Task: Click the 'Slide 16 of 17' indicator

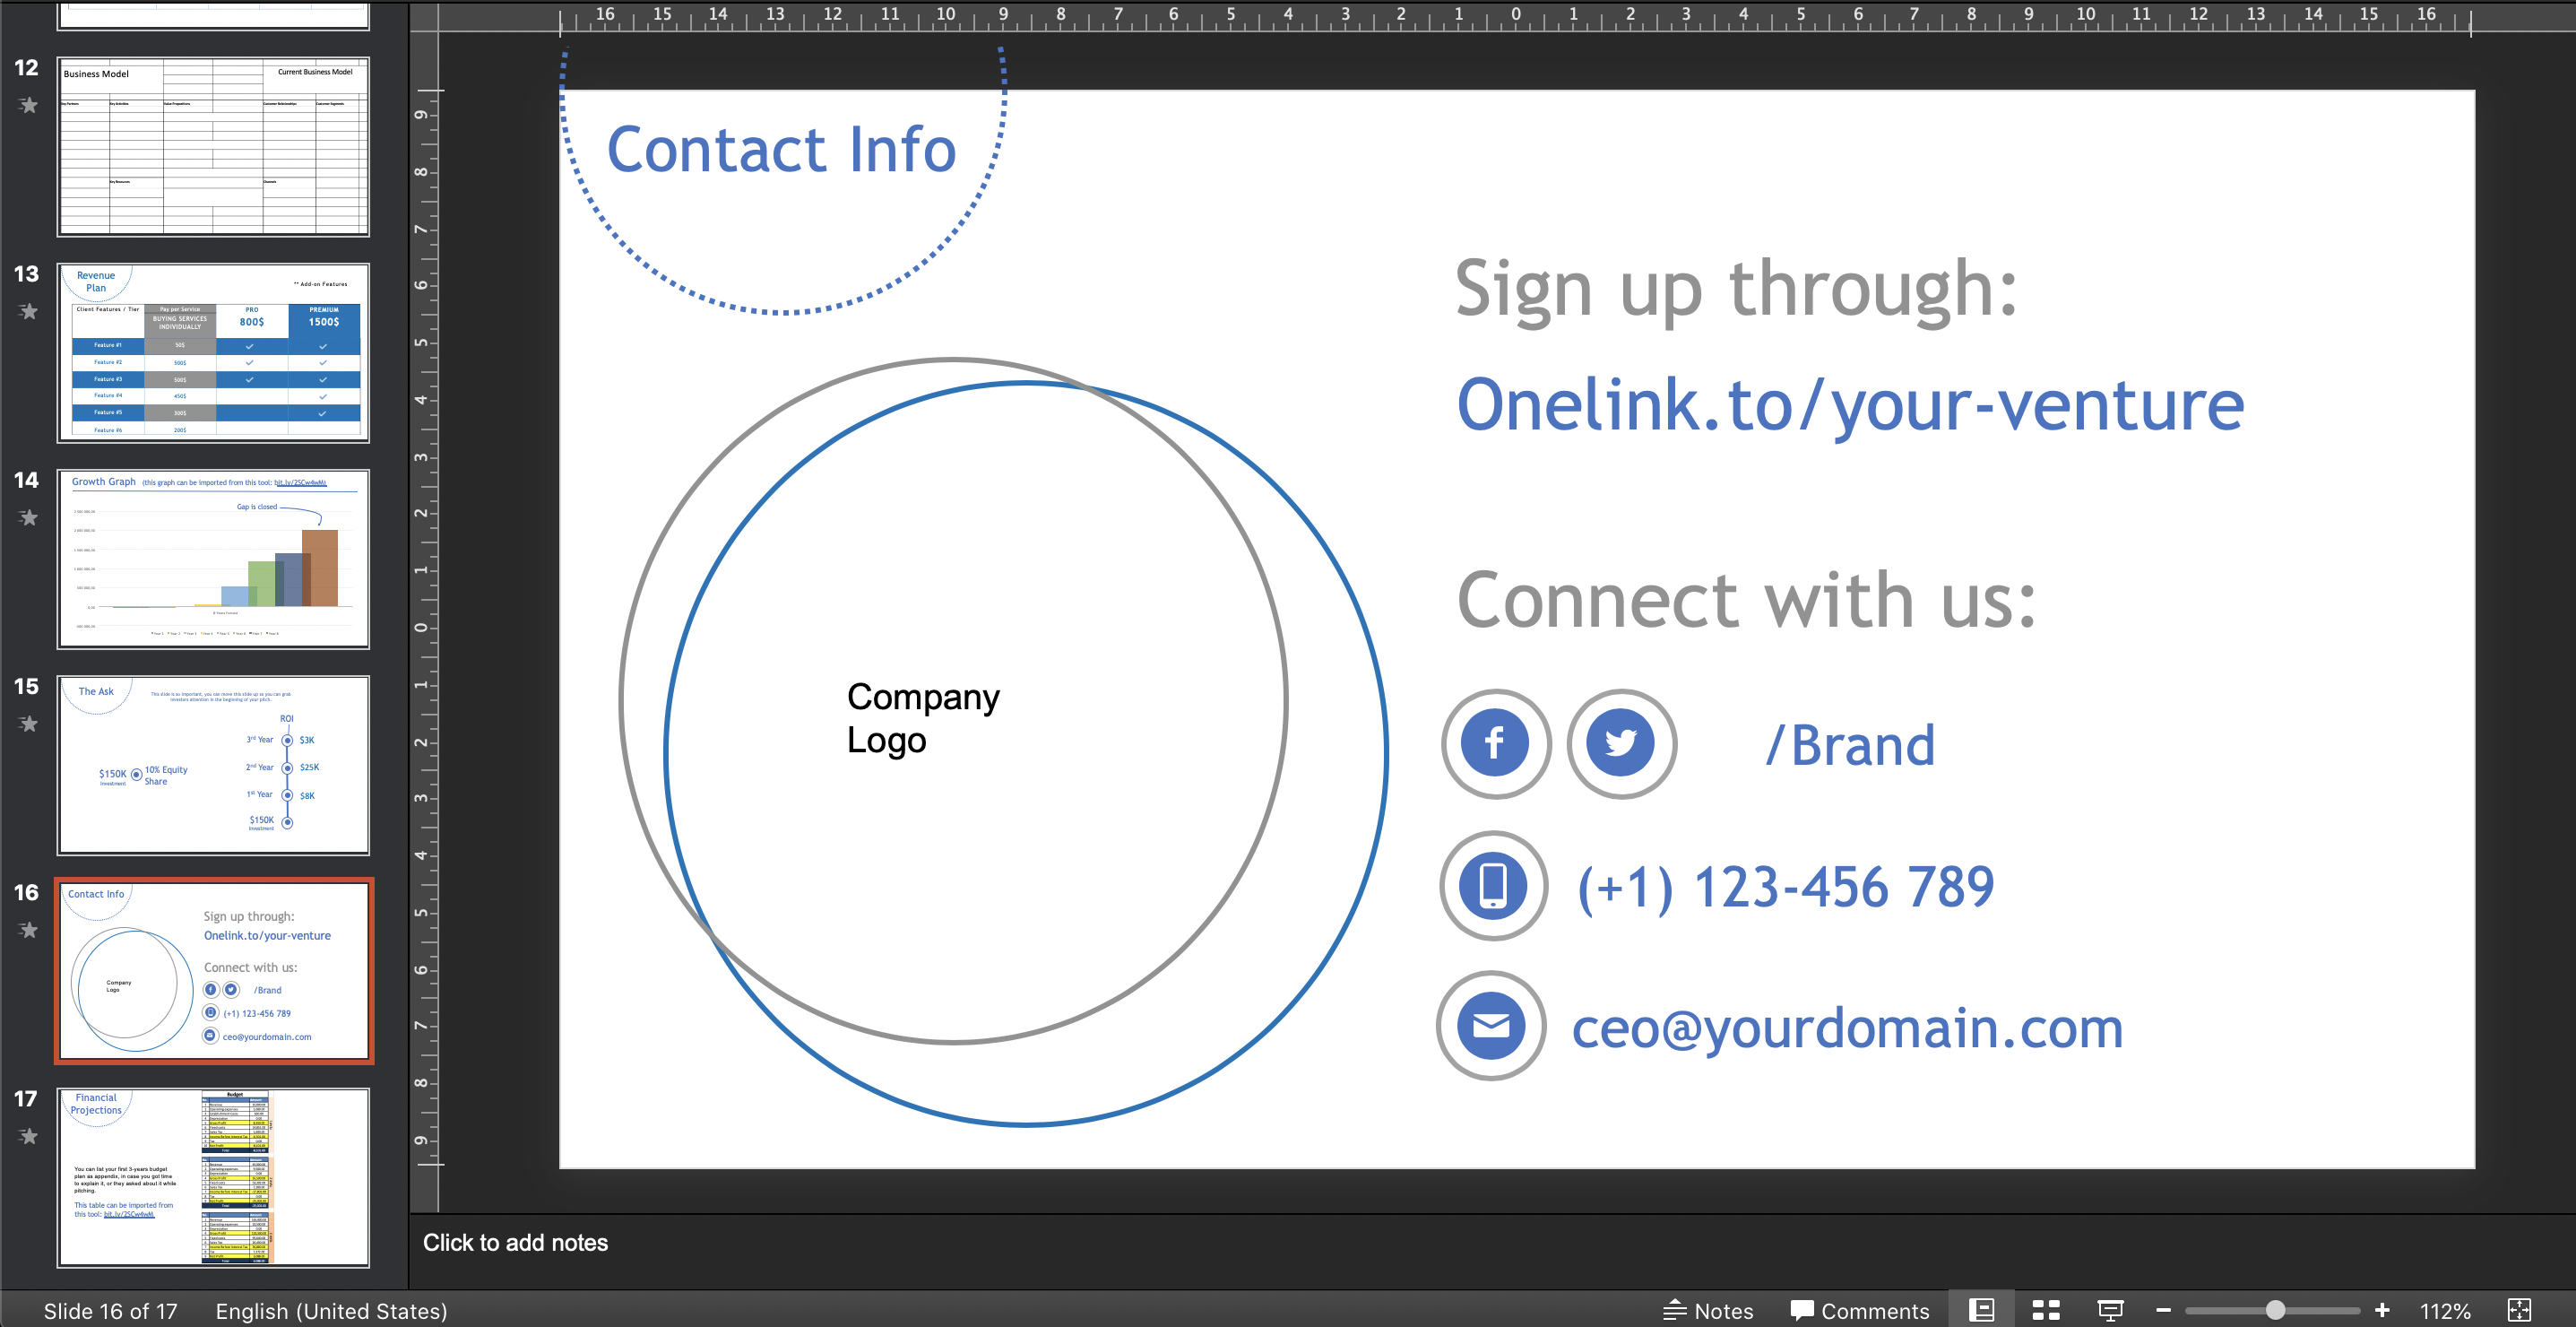Action: point(110,1310)
